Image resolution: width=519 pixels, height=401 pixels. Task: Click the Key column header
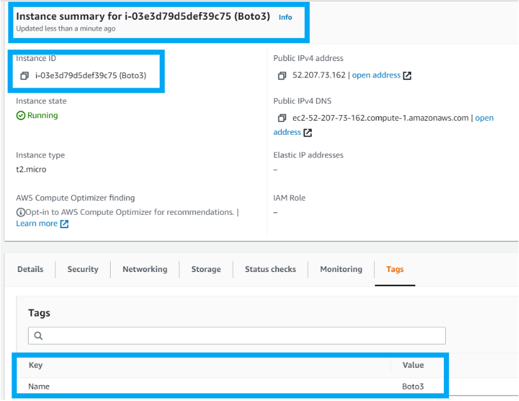pyautogui.click(x=36, y=365)
